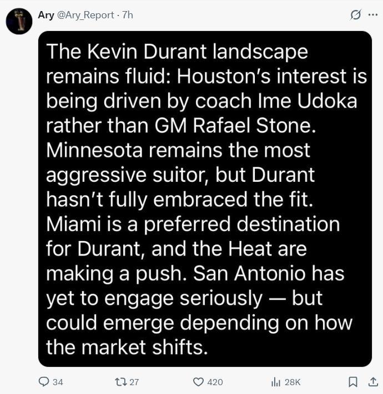Open the Grok explain-post icon
Screen dimensions: 383x394
click(x=355, y=16)
